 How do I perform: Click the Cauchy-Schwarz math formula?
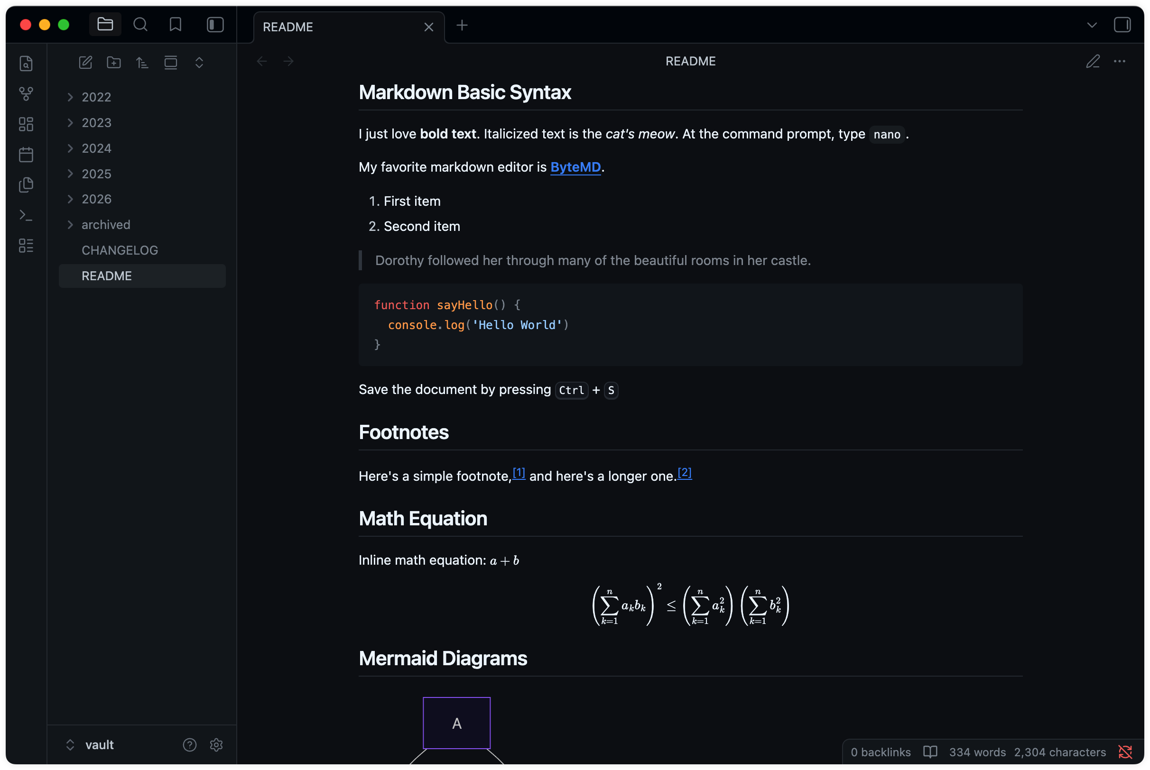pos(690,605)
